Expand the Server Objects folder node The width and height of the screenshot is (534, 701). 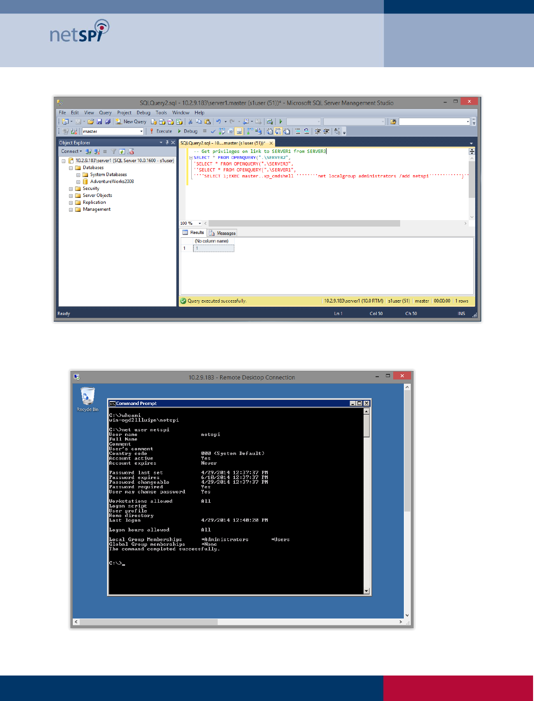pyautogui.click(x=71, y=196)
